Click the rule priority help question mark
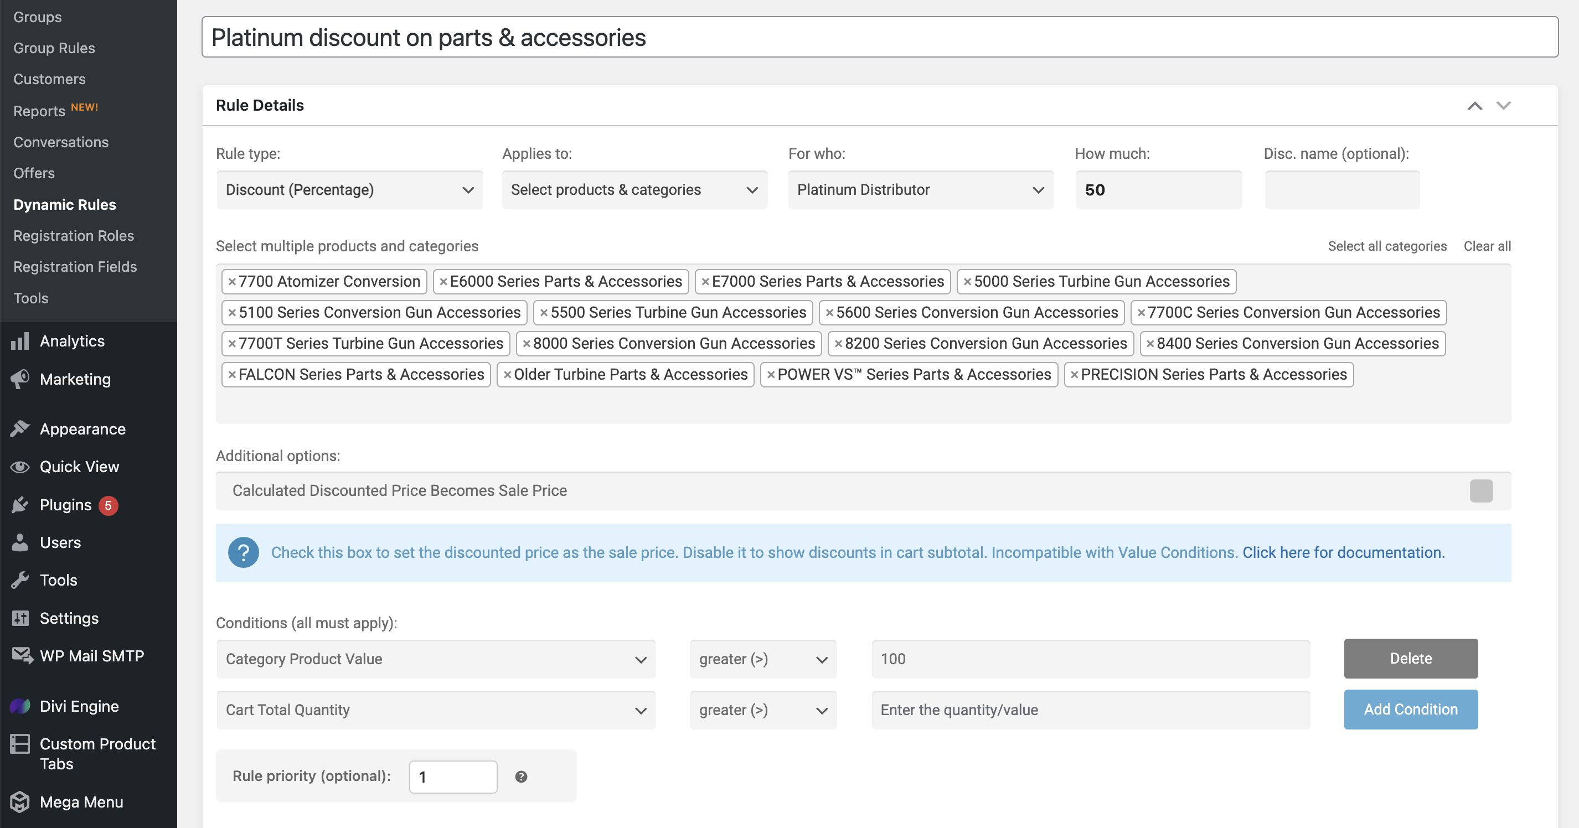 pyautogui.click(x=521, y=777)
